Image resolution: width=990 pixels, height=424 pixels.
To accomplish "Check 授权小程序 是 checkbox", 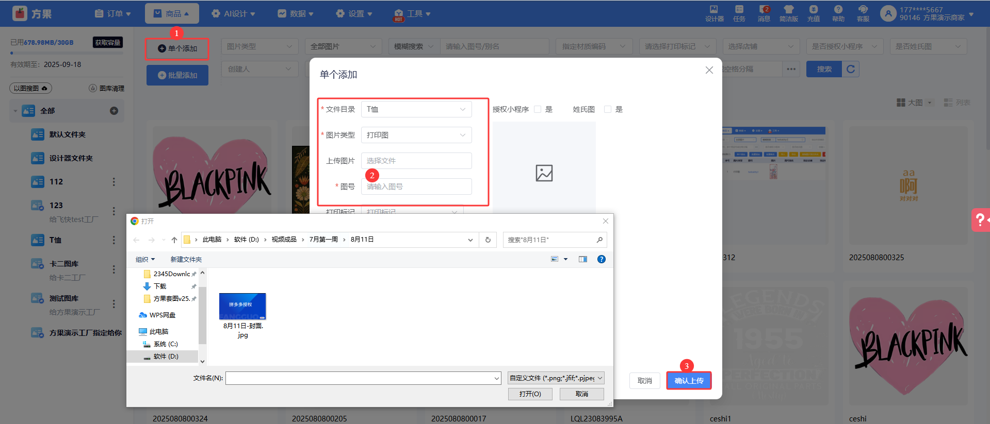I will pos(538,109).
